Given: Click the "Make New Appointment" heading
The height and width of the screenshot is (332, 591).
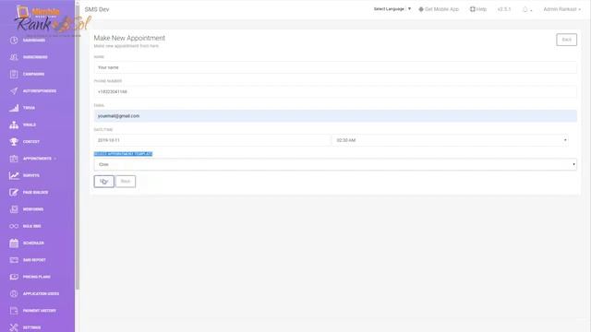Looking at the screenshot, I should coord(129,38).
